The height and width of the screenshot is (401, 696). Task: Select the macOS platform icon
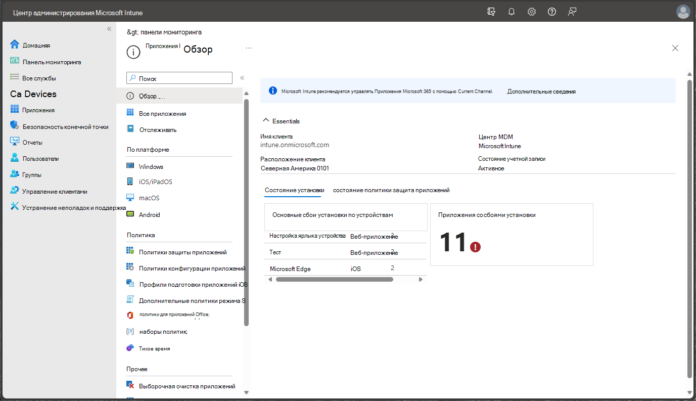[130, 198]
